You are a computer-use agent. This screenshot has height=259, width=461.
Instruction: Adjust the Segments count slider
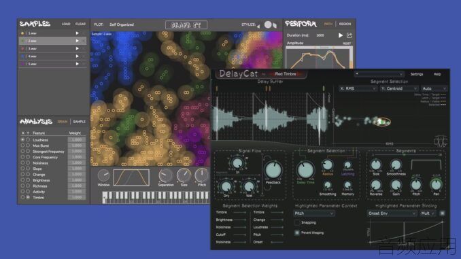[x=406, y=154]
